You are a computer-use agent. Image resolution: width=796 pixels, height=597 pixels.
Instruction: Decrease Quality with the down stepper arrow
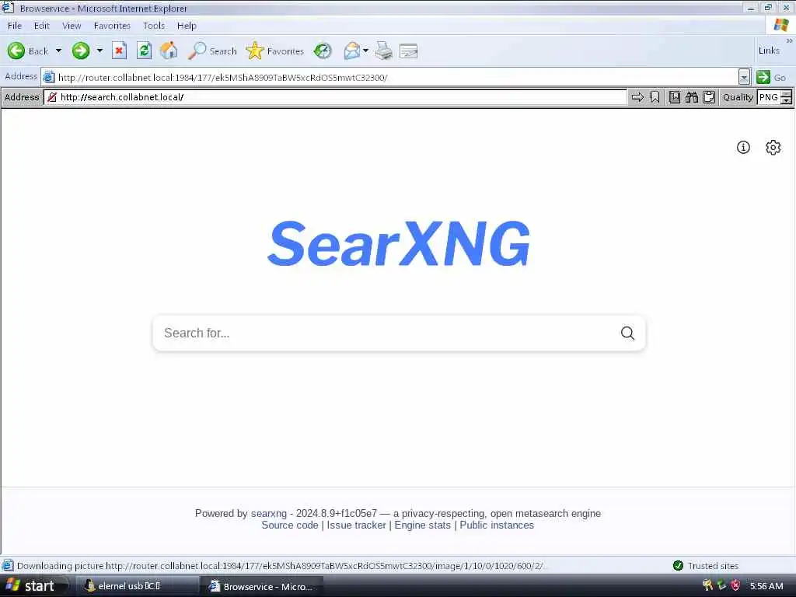click(787, 100)
